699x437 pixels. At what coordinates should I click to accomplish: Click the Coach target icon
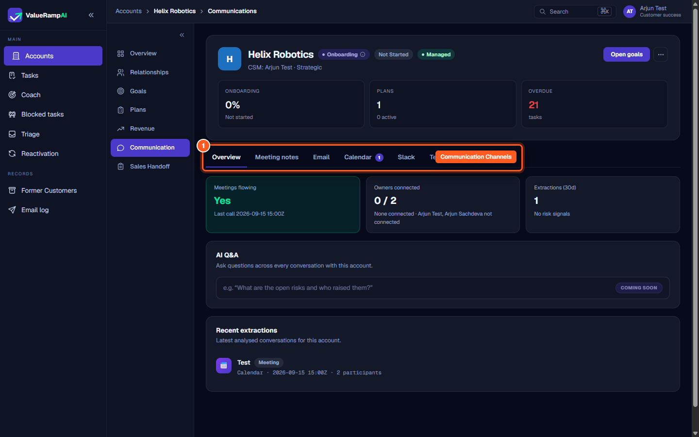point(12,95)
